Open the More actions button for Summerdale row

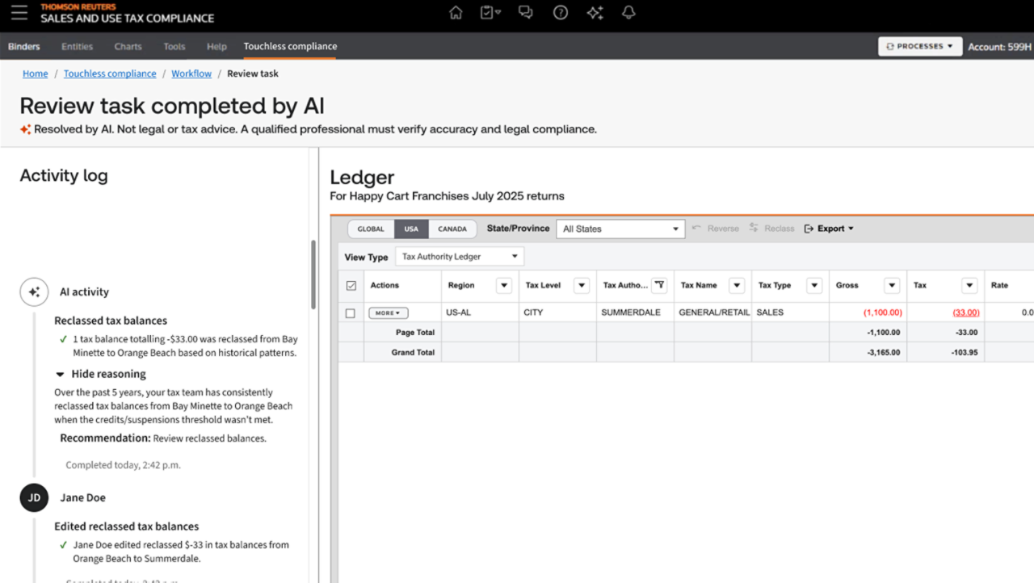pos(389,312)
